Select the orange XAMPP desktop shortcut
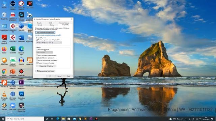 point(30,61)
